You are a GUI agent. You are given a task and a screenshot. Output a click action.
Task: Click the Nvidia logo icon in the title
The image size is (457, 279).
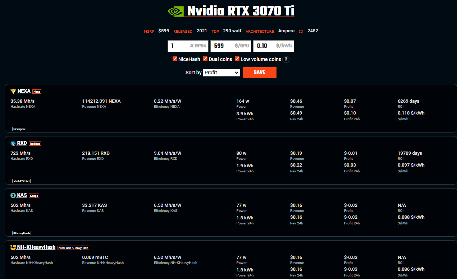[175, 11]
